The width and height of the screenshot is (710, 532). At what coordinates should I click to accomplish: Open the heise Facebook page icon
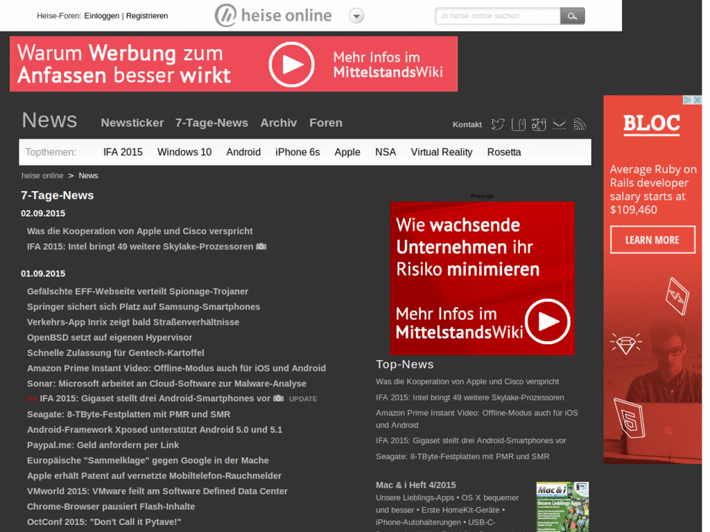coord(519,124)
